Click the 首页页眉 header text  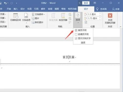[68, 57]
